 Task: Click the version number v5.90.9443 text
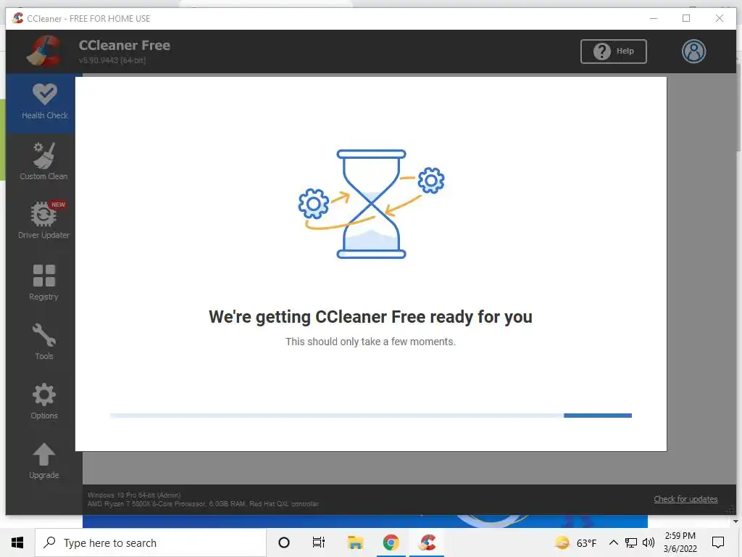point(112,60)
